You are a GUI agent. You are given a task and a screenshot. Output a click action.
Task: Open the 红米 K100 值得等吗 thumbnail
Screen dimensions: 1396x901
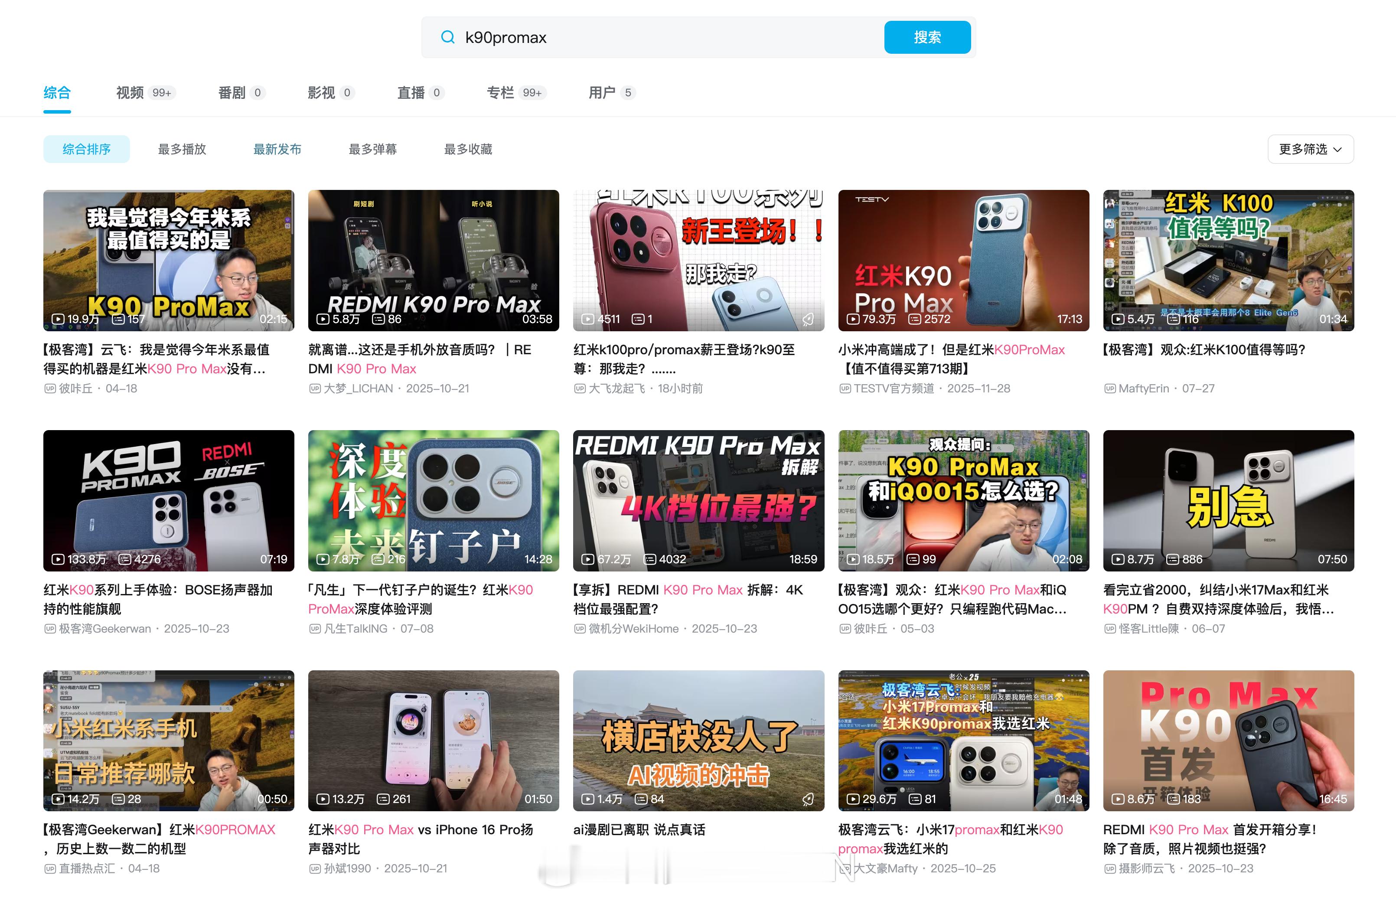tap(1229, 260)
